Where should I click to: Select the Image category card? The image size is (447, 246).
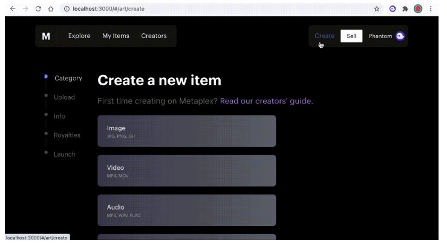point(187,131)
